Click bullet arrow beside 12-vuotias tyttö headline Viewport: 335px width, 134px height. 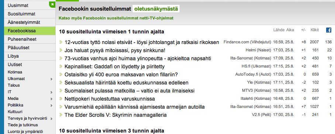(61, 42)
